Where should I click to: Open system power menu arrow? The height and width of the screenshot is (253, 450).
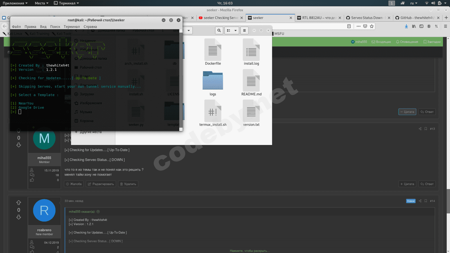click(x=445, y=3)
